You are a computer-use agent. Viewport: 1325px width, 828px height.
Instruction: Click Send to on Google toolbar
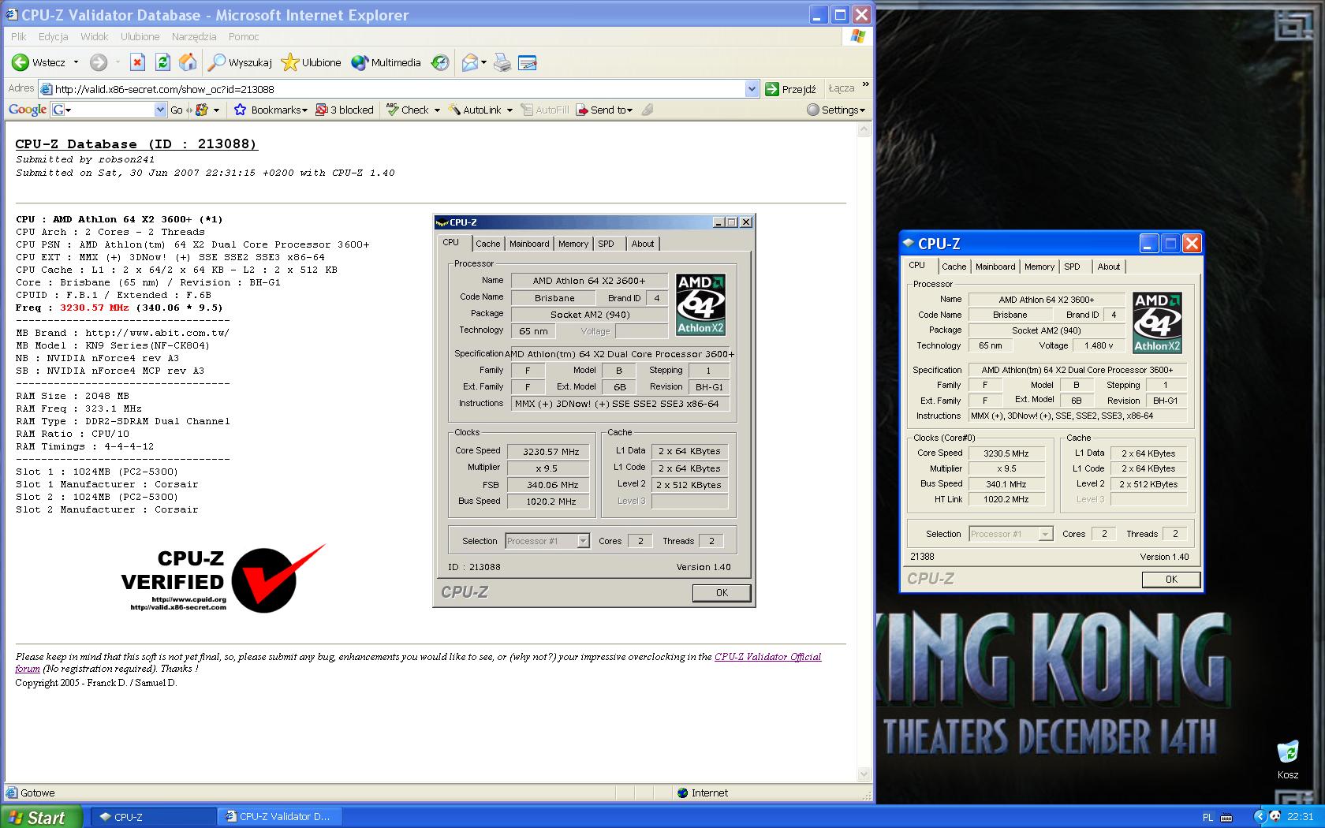coord(604,110)
